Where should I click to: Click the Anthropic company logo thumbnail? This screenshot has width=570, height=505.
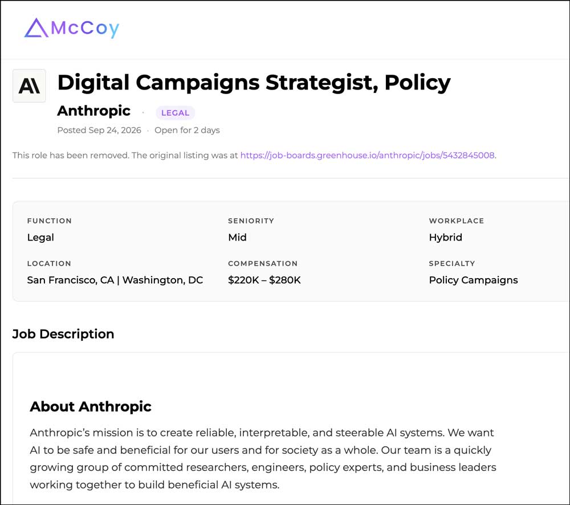29,86
